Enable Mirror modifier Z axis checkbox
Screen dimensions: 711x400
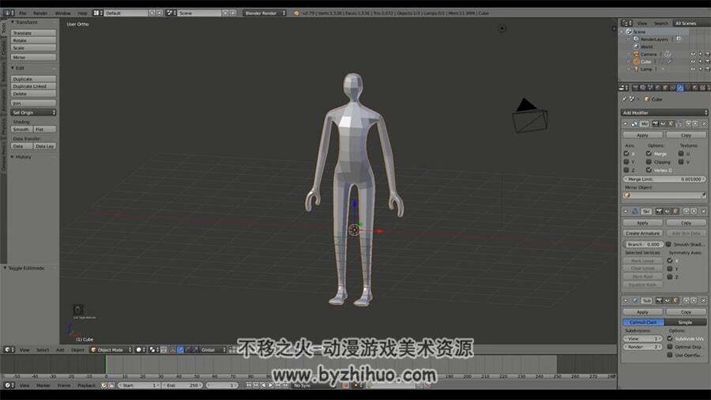click(x=626, y=170)
